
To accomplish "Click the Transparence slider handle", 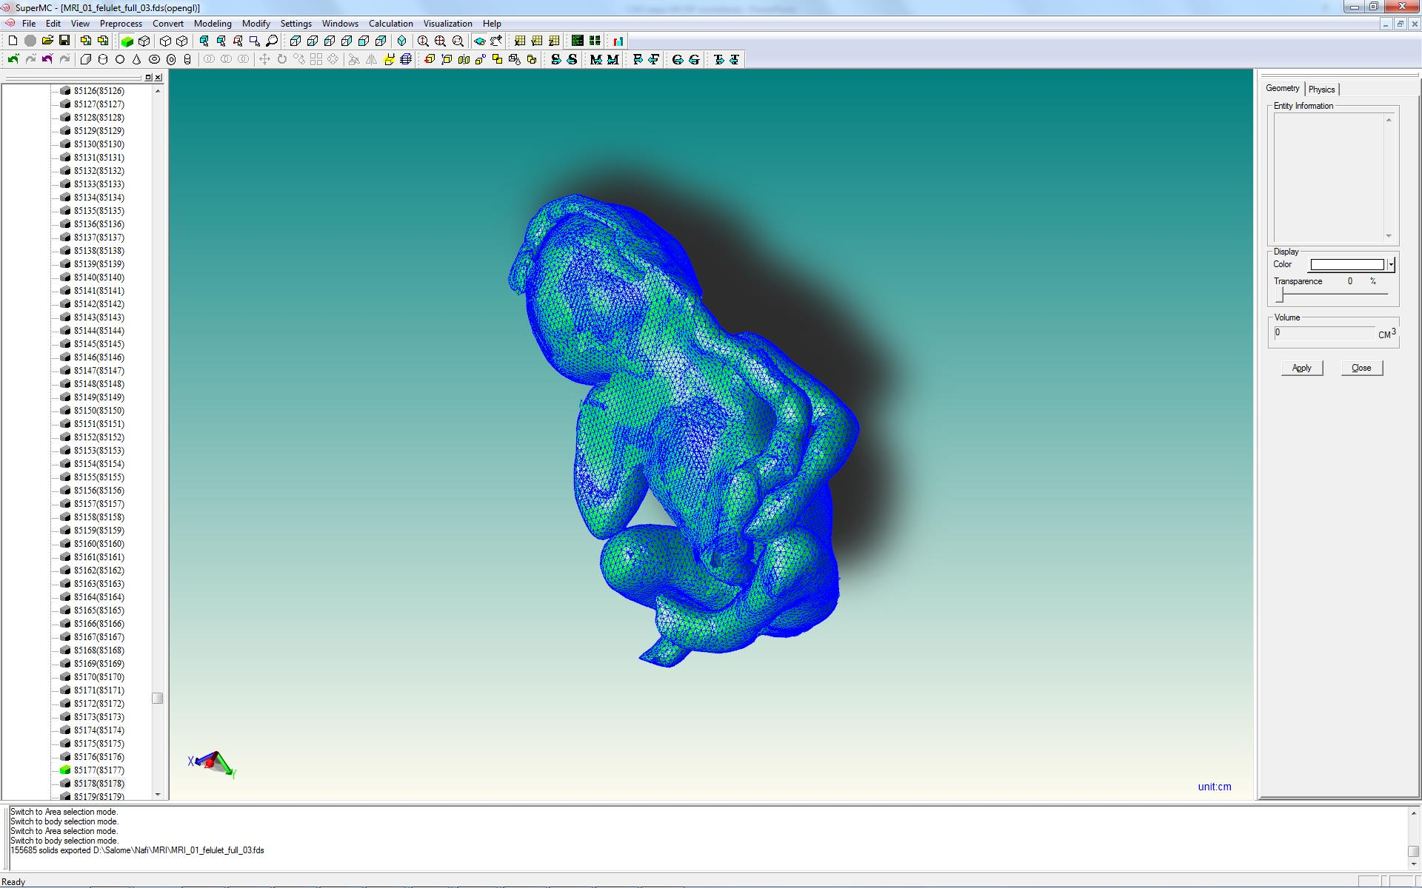I will coord(1279,295).
